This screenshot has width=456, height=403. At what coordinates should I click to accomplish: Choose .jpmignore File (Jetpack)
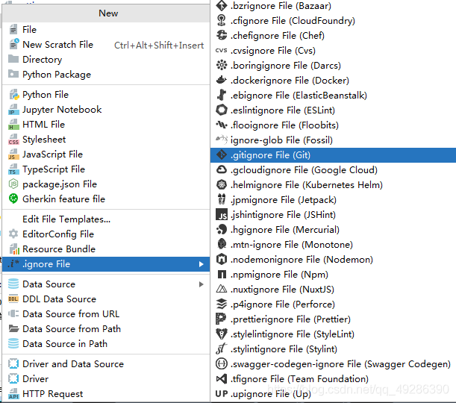pos(333,200)
